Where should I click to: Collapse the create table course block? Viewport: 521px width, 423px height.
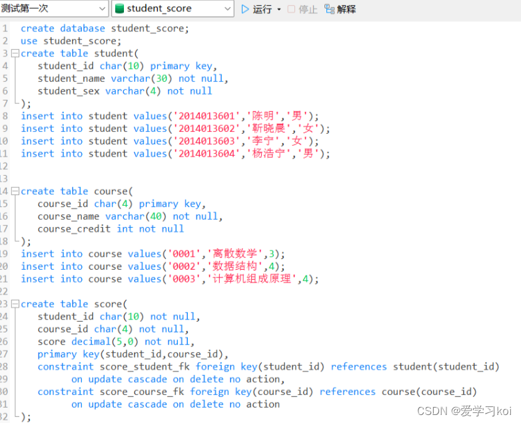(x=15, y=191)
